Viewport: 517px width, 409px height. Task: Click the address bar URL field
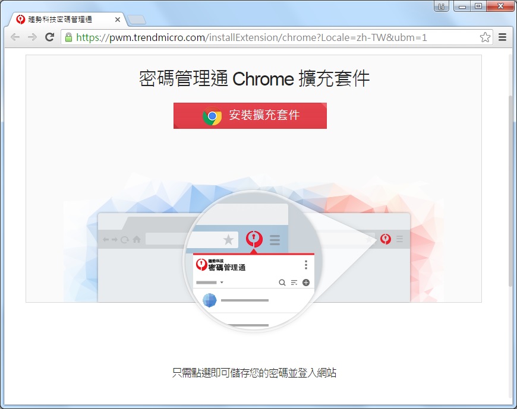click(270, 37)
